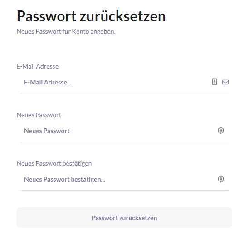Screen dimensions: 249x236
Task: Click underline beneath the email address field
Action: click(124, 93)
